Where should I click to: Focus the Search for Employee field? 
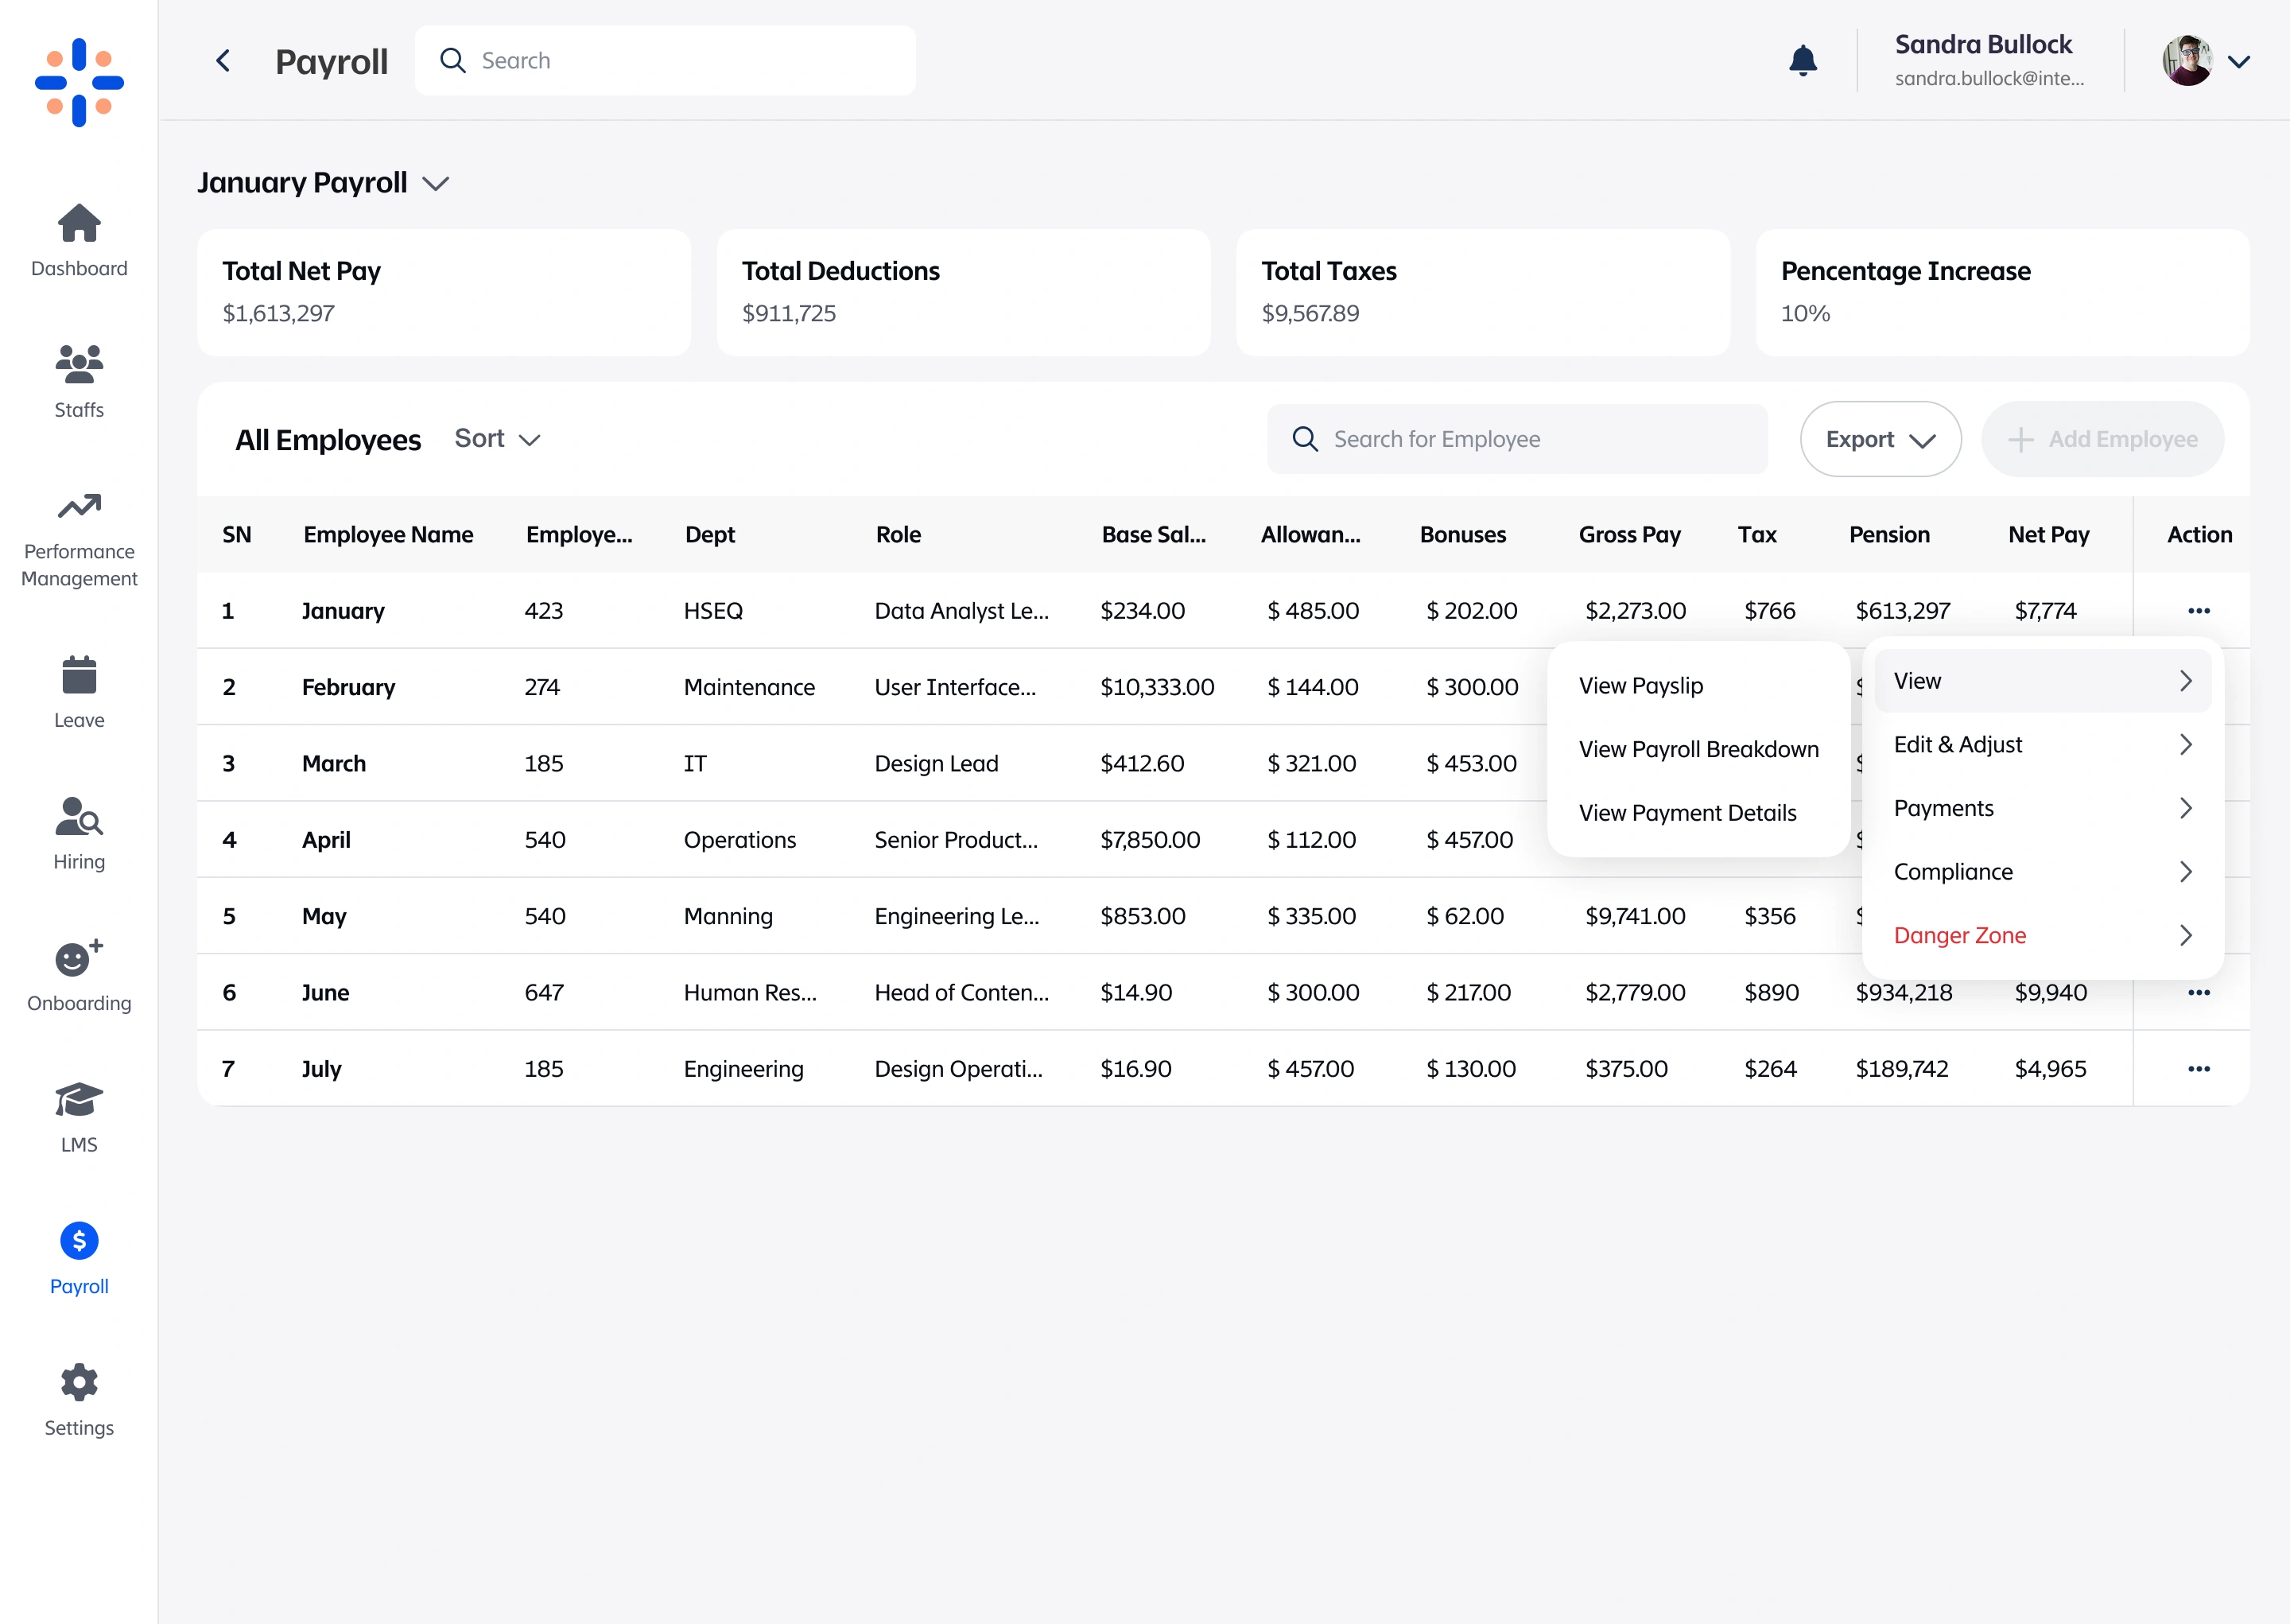[1516, 439]
